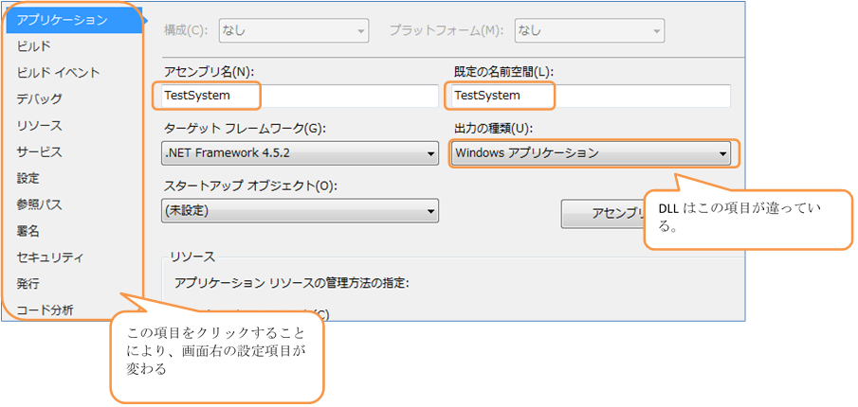Open the 構成 dropdown
858x407 pixels.
(292, 30)
